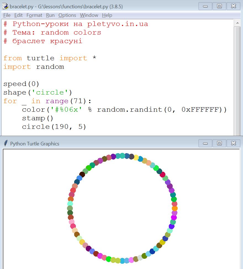Close the bracelet.py editor window

233,6
